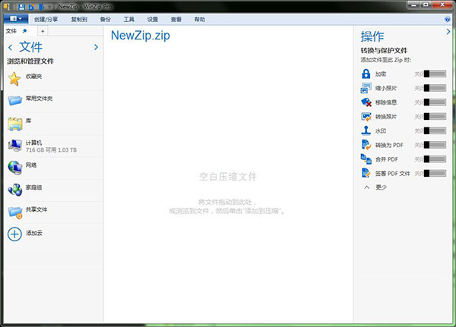The height and width of the screenshot is (327, 456).
Task: Open the 家庭组 label
Action: [33, 187]
